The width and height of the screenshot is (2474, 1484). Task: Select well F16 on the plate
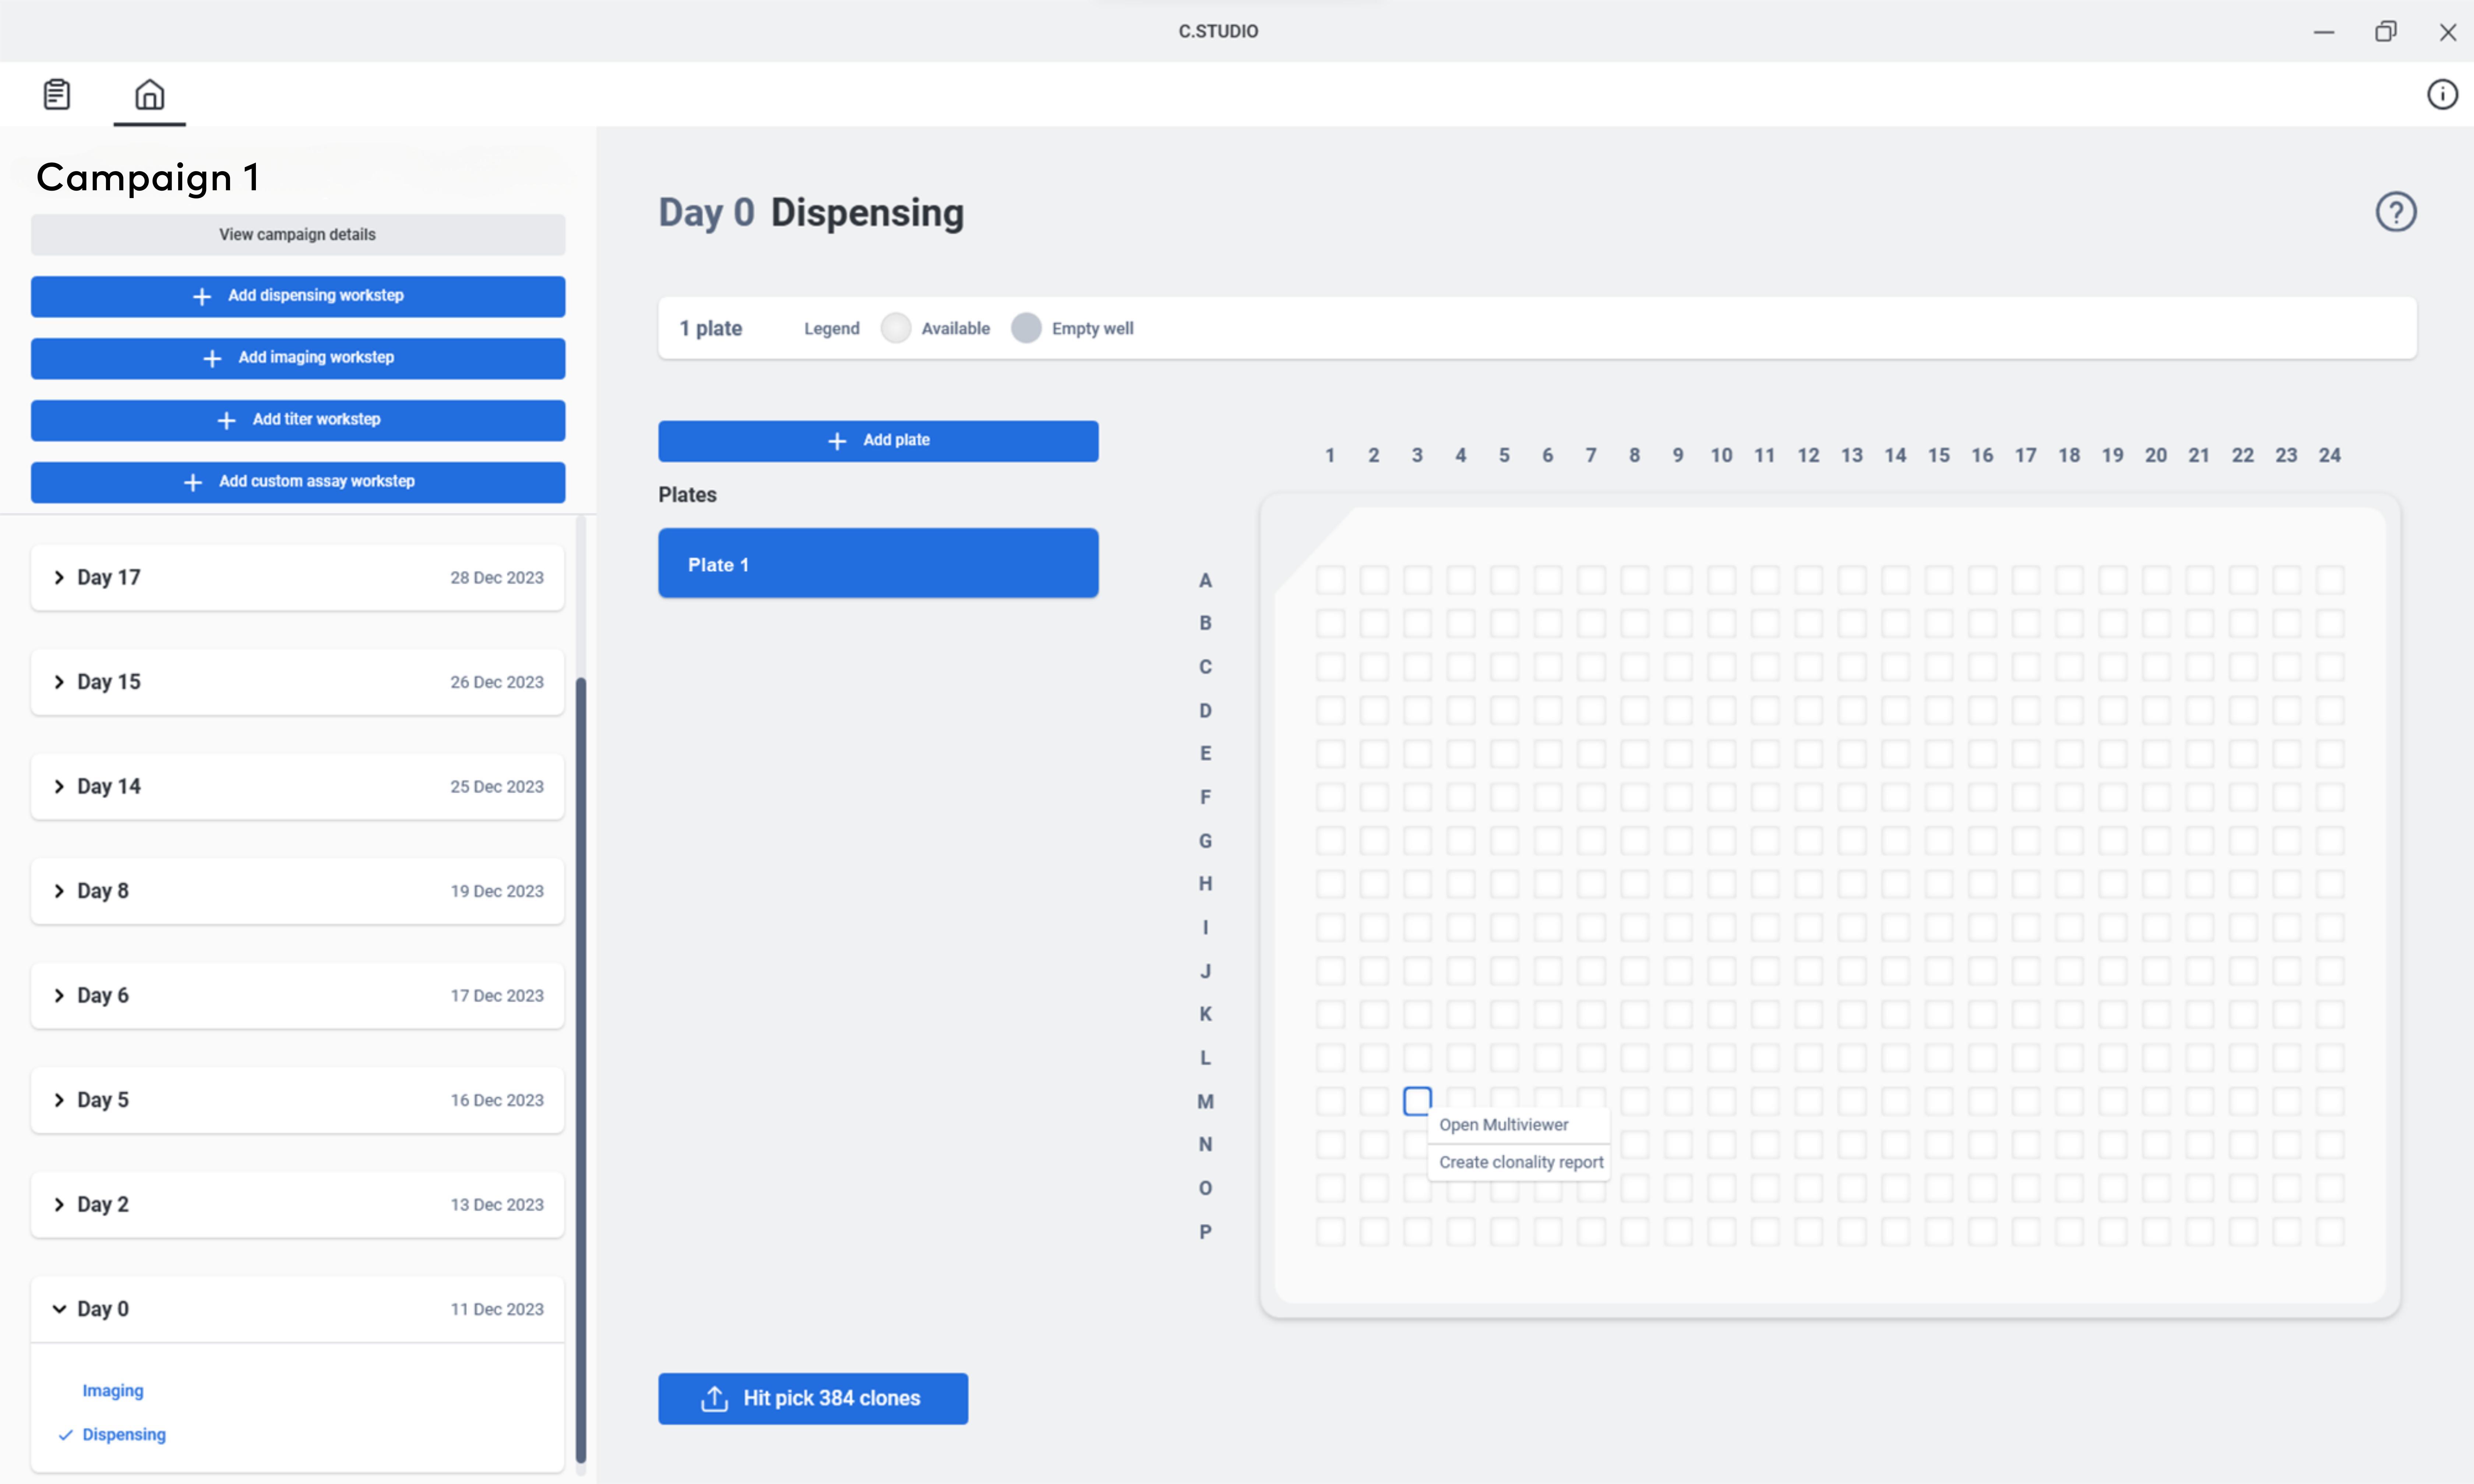tap(1982, 797)
